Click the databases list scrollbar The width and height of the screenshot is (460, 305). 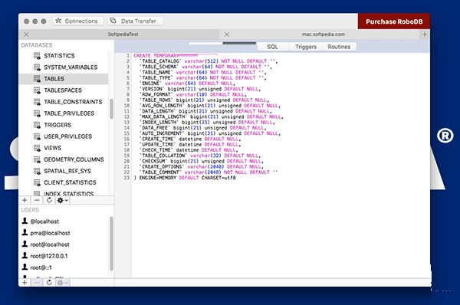point(111,109)
